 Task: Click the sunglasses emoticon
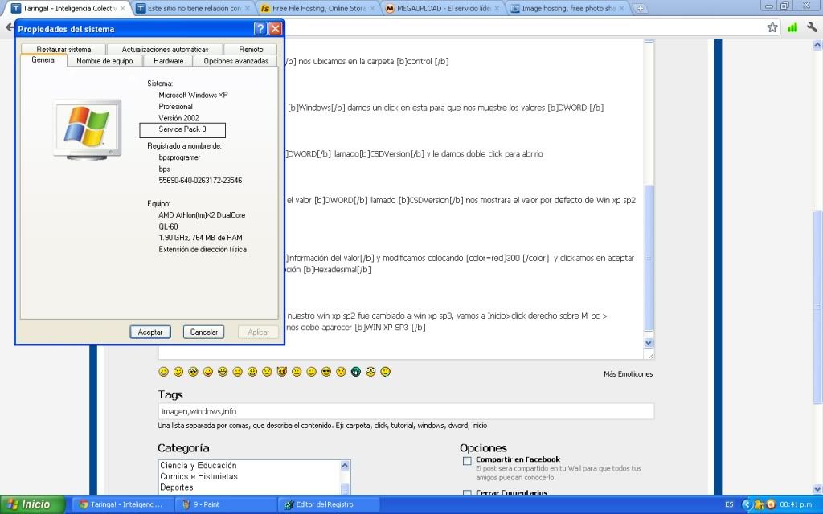[326, 372]
